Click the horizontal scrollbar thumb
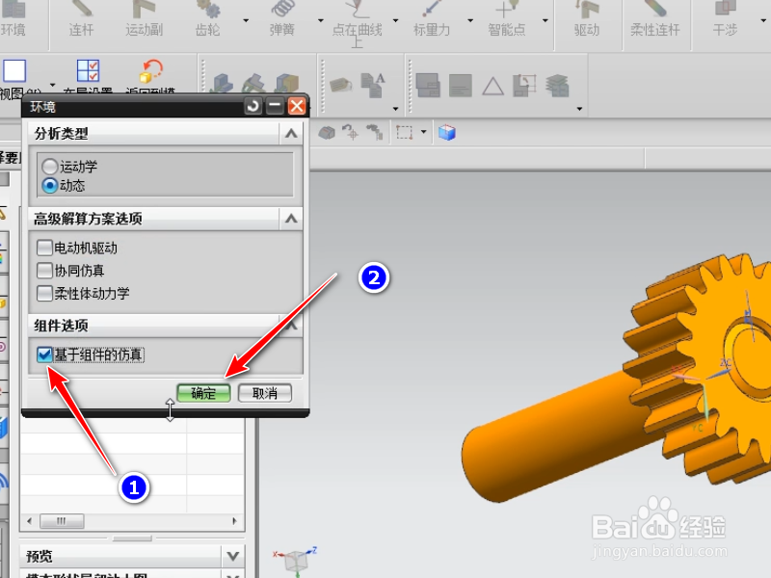Viewport: 771px width, 578px height. coord(62,521)
